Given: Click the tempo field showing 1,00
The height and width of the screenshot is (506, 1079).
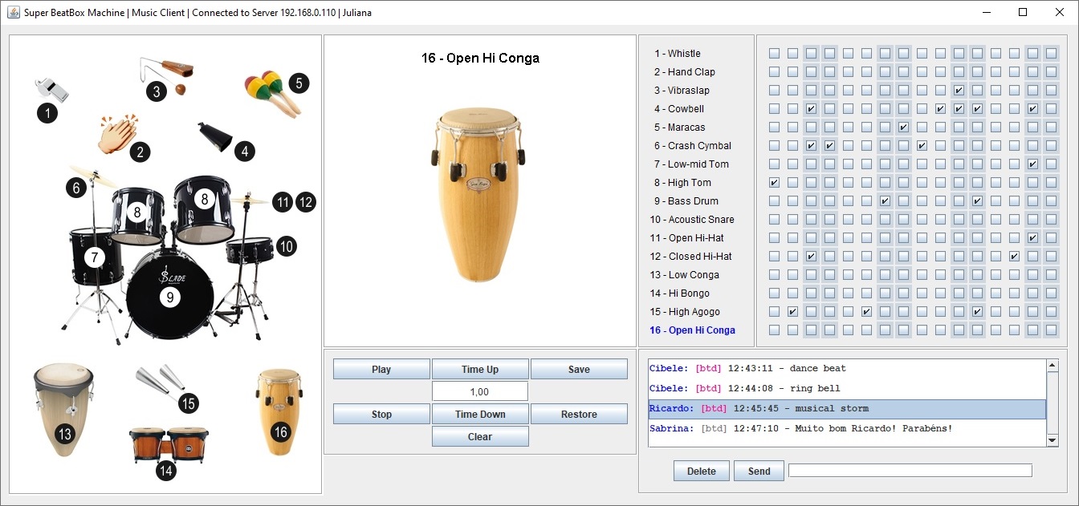Looking at the screenshot, I should [x=480, y=391].
